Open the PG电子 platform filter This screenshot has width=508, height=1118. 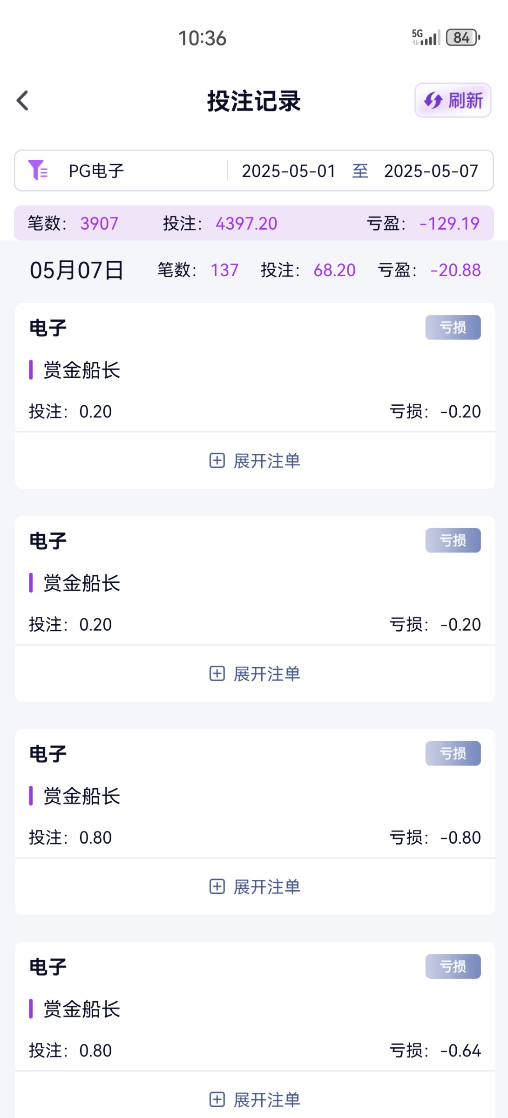(96, 171)
